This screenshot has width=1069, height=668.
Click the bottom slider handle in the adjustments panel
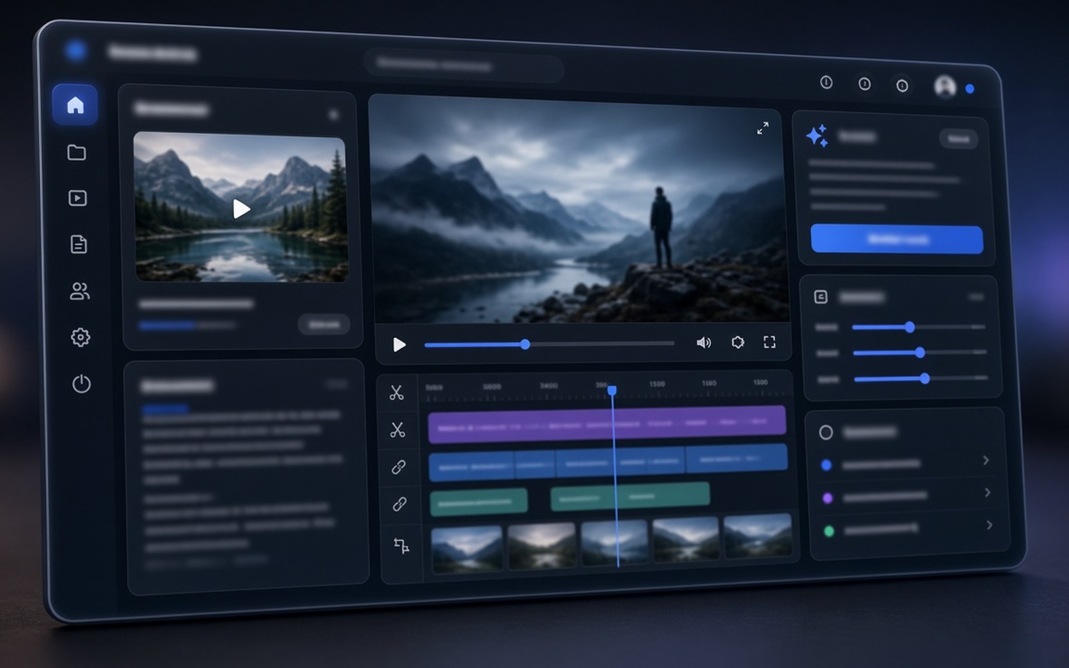click(925, 378)
